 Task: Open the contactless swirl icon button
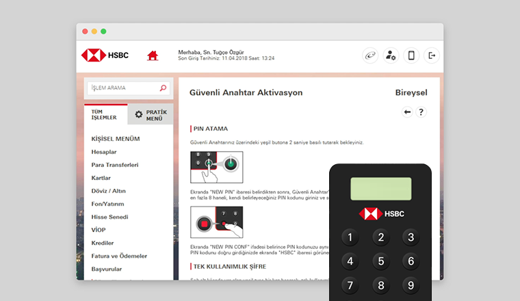[370, 55]
